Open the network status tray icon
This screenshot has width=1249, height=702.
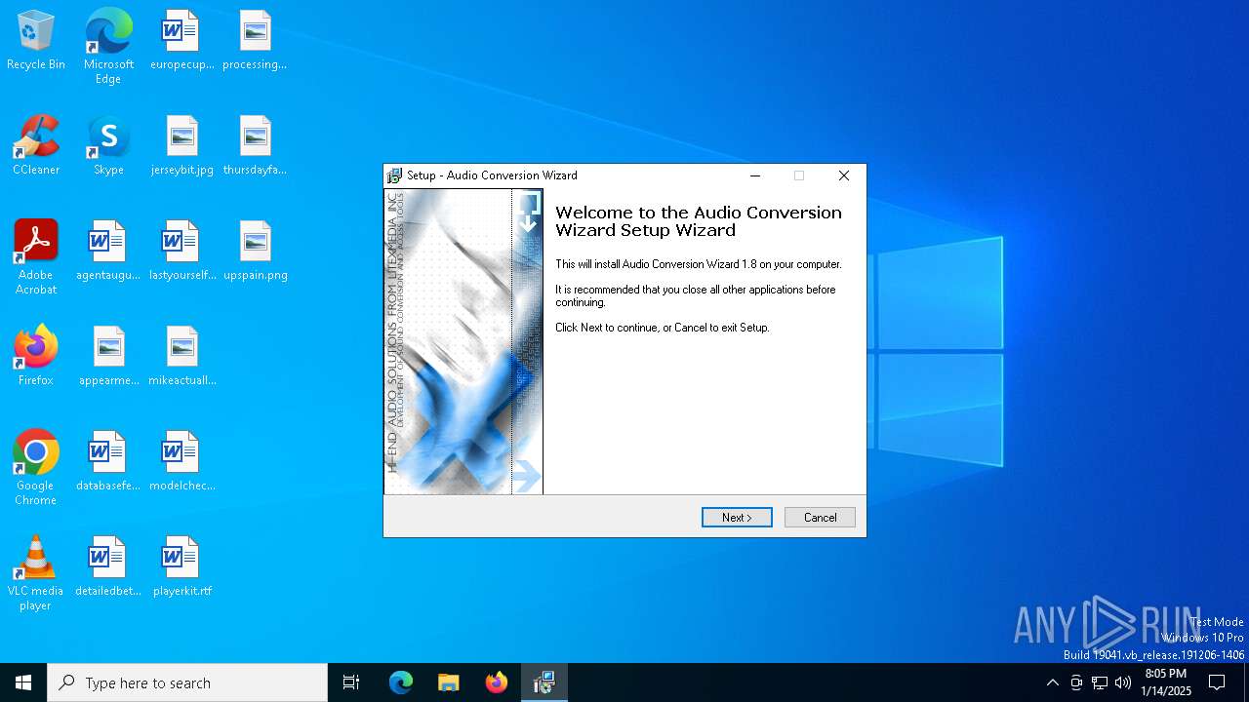[1100, 682]
